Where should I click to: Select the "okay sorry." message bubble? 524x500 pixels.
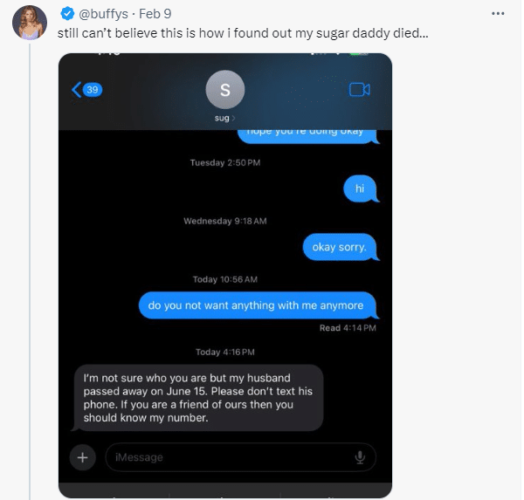[x=340, y=247]
